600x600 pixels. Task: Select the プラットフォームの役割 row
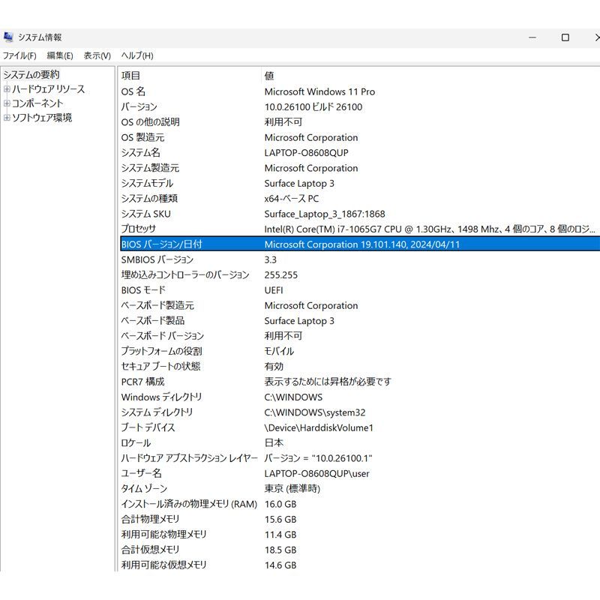[360, 351]
